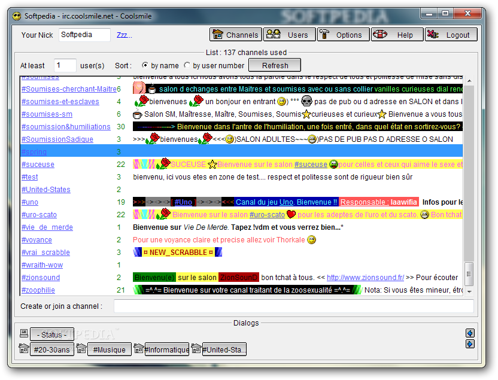
Task: Click the smiley icon in voyance topic
Action: [x=312, y=239]
